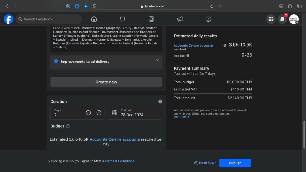Show Safari downloads
Image resolution: width=306 pixels, height=172 pixels.
(281, 6)
